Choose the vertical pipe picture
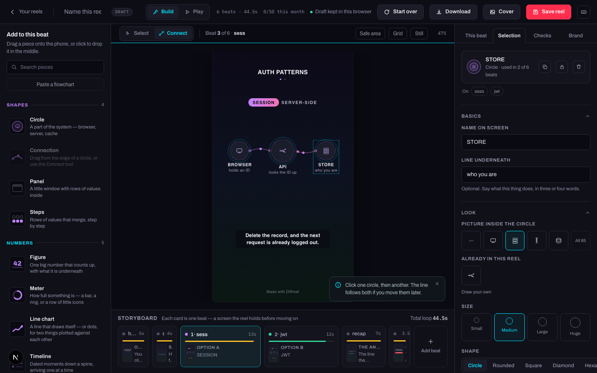This screenshot has height=373, width=597. [536, 240]
